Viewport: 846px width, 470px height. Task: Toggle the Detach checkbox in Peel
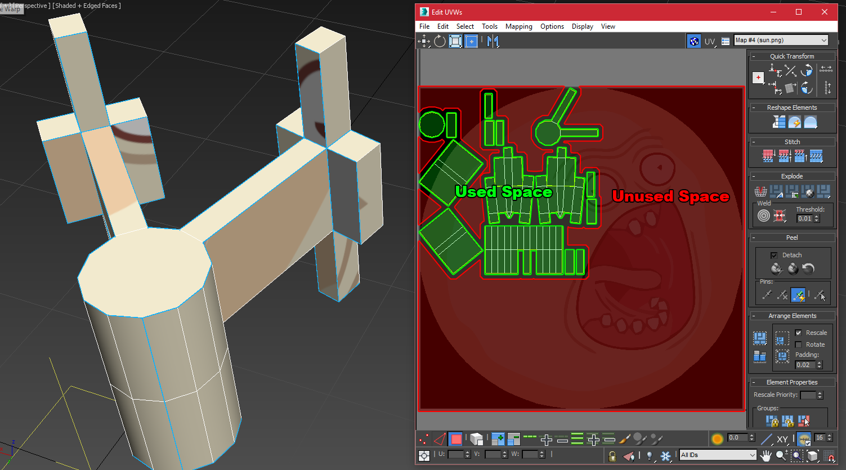click(x=775, y=255)
